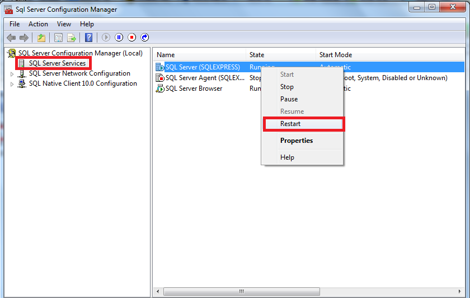Click the SQL Server Browser service icon
Viewport: 470px width, 298px height.
[160, 89]
